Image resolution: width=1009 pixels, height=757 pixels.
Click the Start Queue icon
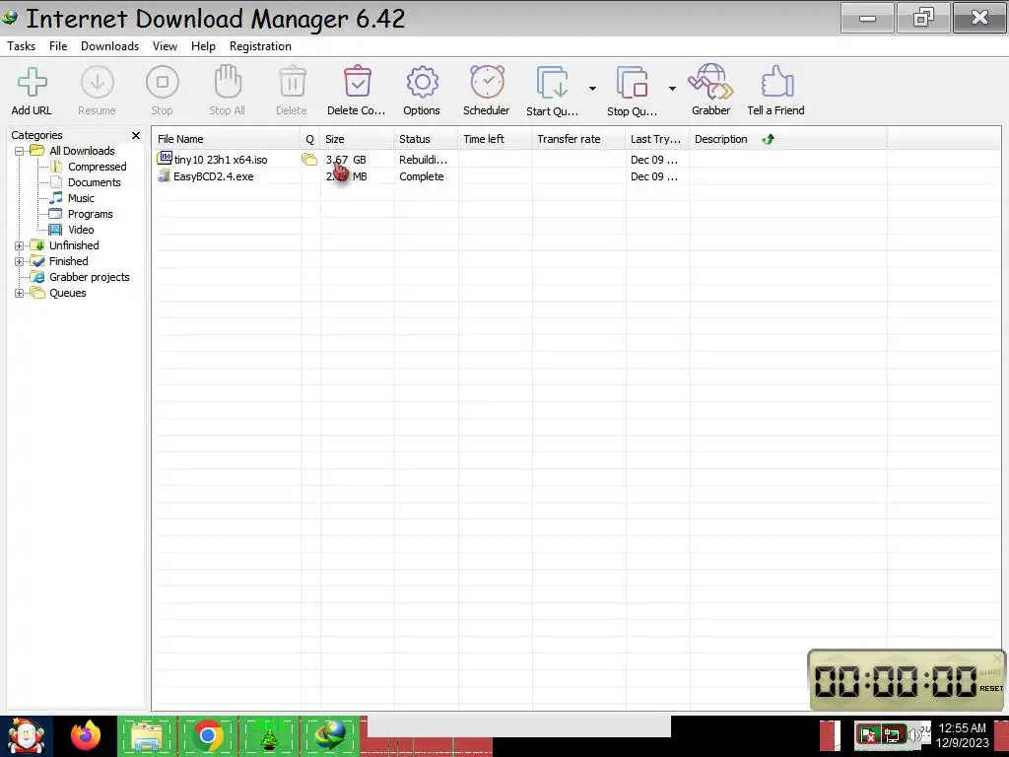point(553,83)
